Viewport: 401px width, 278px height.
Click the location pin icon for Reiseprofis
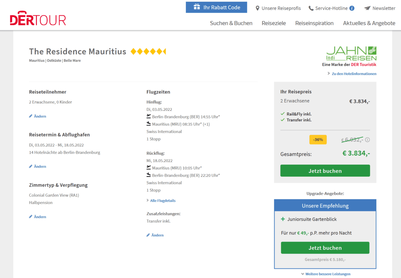[257, 8]
